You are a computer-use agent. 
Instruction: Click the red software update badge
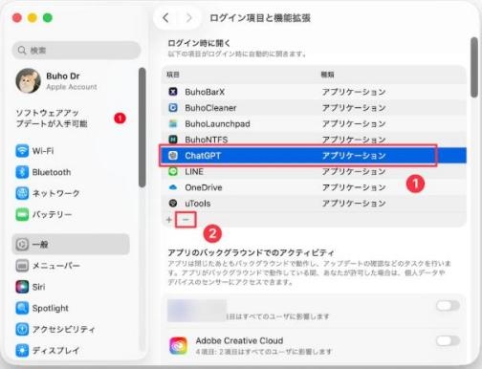click(x=120, y=119)
